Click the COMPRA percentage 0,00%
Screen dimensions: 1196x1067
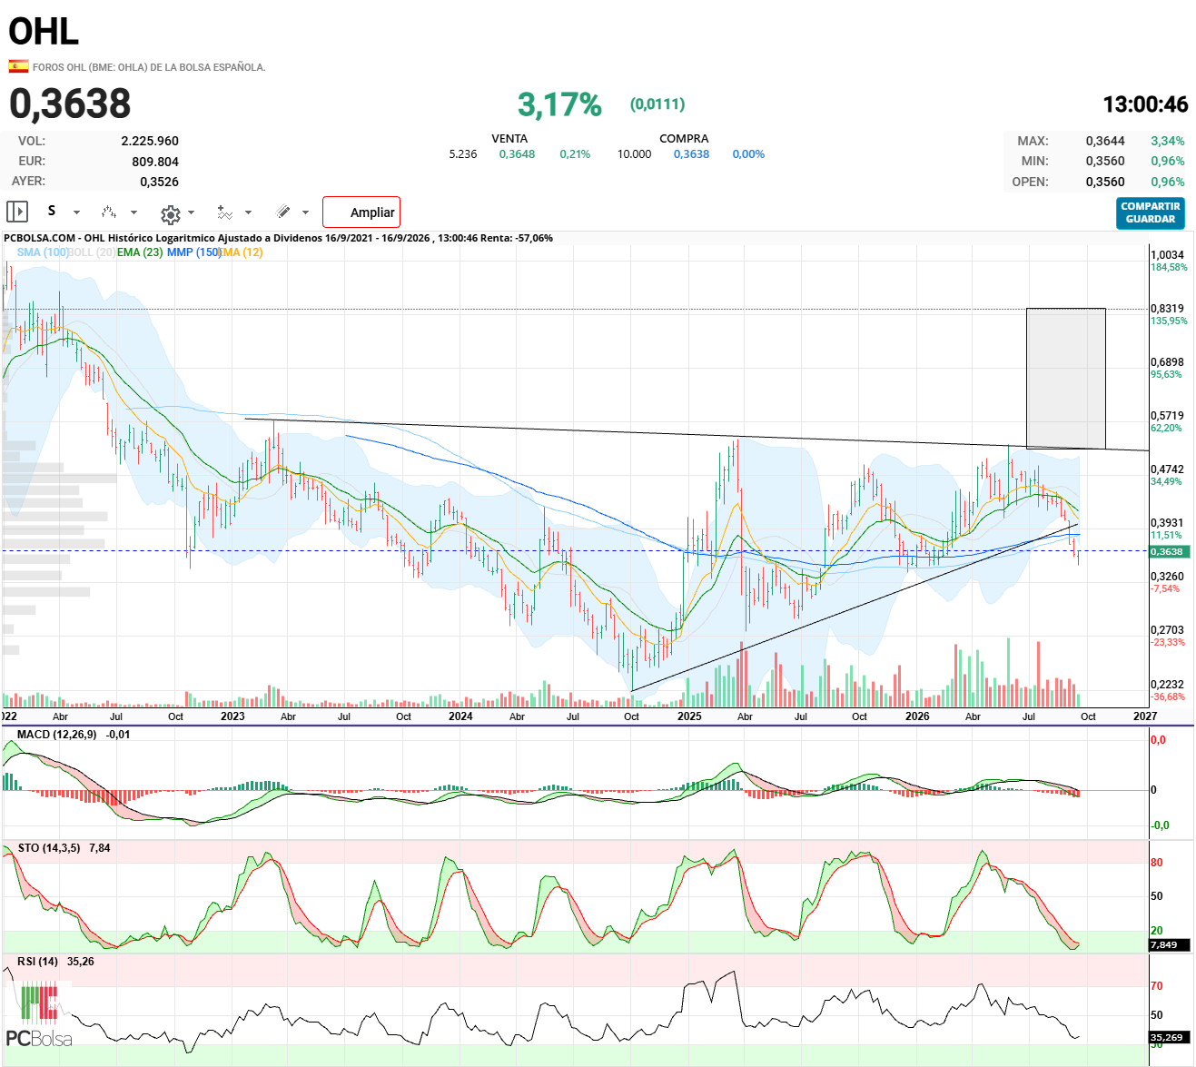(x=748, y=154)
